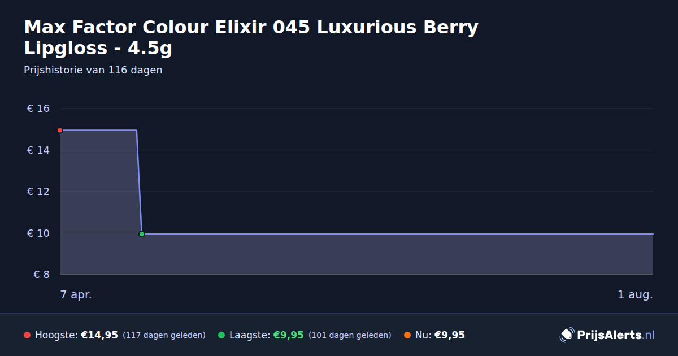Click the Laagste €9,95 price value
The image size is (678, 356).
pyautogui.click(x=288, y=335)
